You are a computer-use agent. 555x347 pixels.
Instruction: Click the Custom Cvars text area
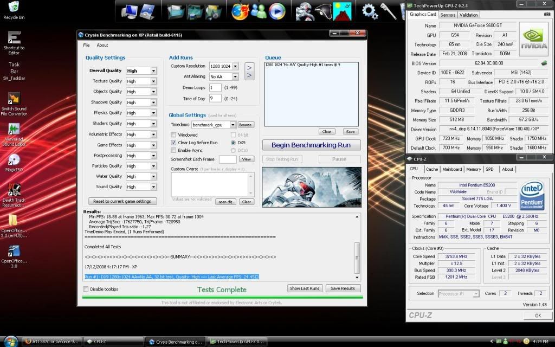(x=212, y=185)
